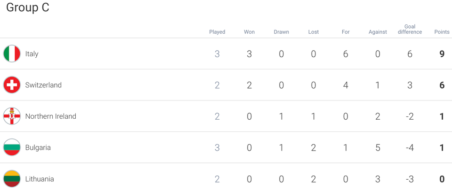Click the Bulgaria flag icon
452x191 pixels.
12,147
